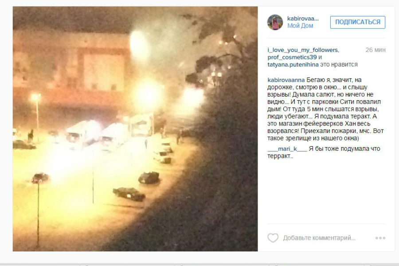399x266 pixels.
Task: Click the caption text about взрывы
Action: (325, 109)
